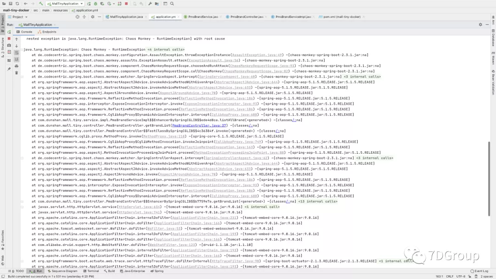Open settings with the wrench icon

150,4
